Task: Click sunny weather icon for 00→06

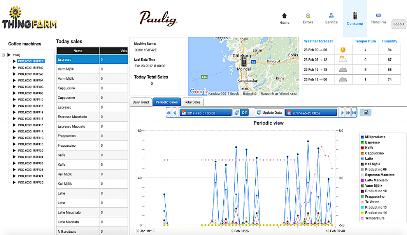Action: pyautogui.click(x=343, y=49)
